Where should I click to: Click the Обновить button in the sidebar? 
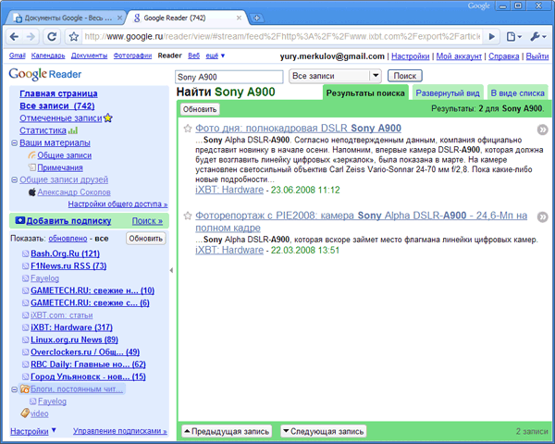pos(145,239)
